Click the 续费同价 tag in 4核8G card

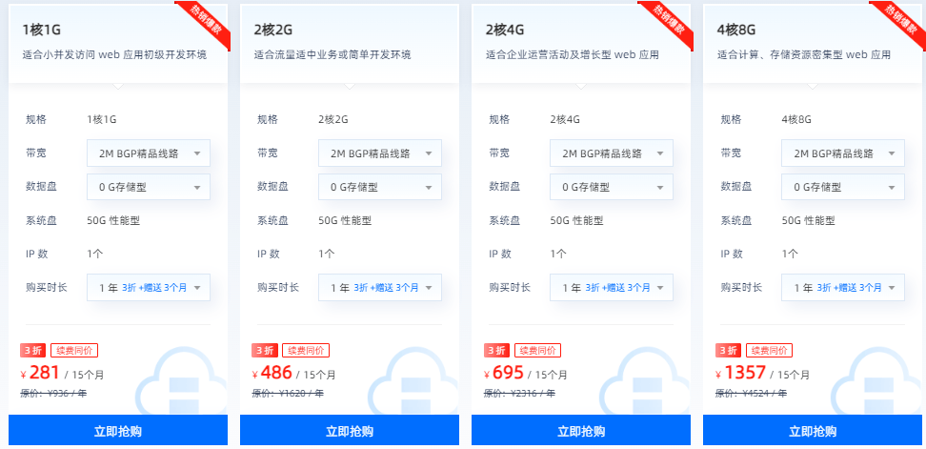tap(769, 351)
